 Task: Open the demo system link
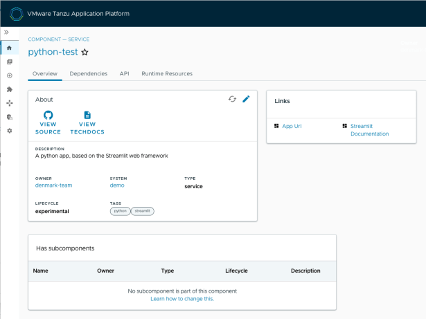pyautogui.click(x=117, y=185)
